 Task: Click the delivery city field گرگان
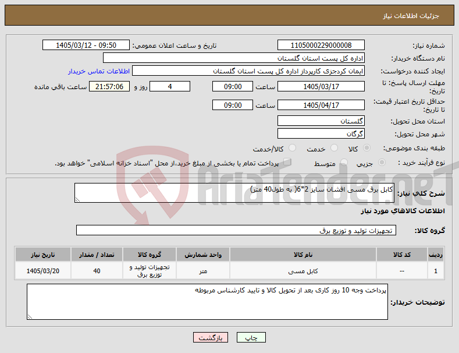click(321, 134)
